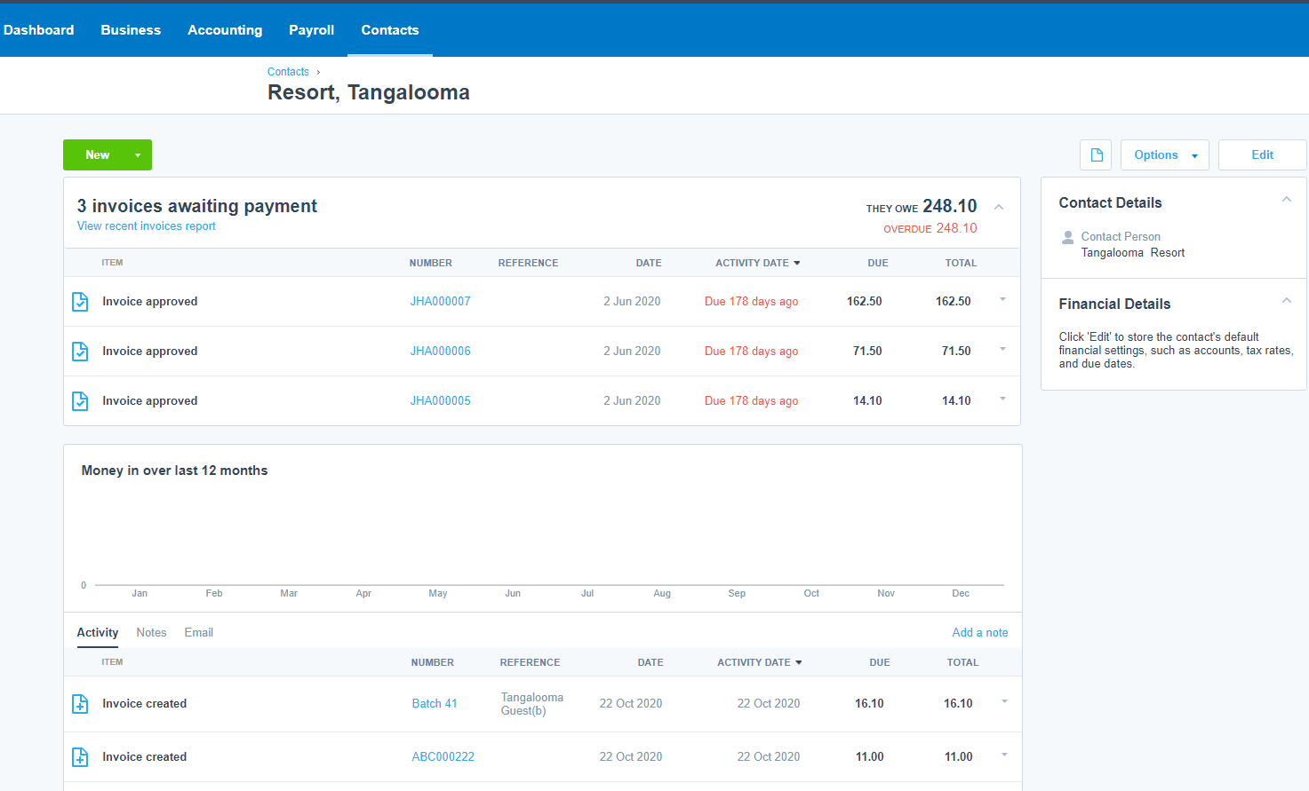Click 'Due 178 days ago' for JHA000007
Image resolution: width=1309 pixels, height=791 pixels.
751,302
